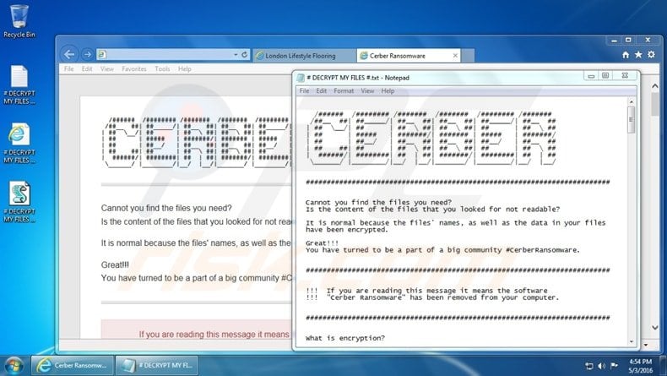Click the network tray icon
The height and width of the screenshot is (376, 667).
click(589, 366)
